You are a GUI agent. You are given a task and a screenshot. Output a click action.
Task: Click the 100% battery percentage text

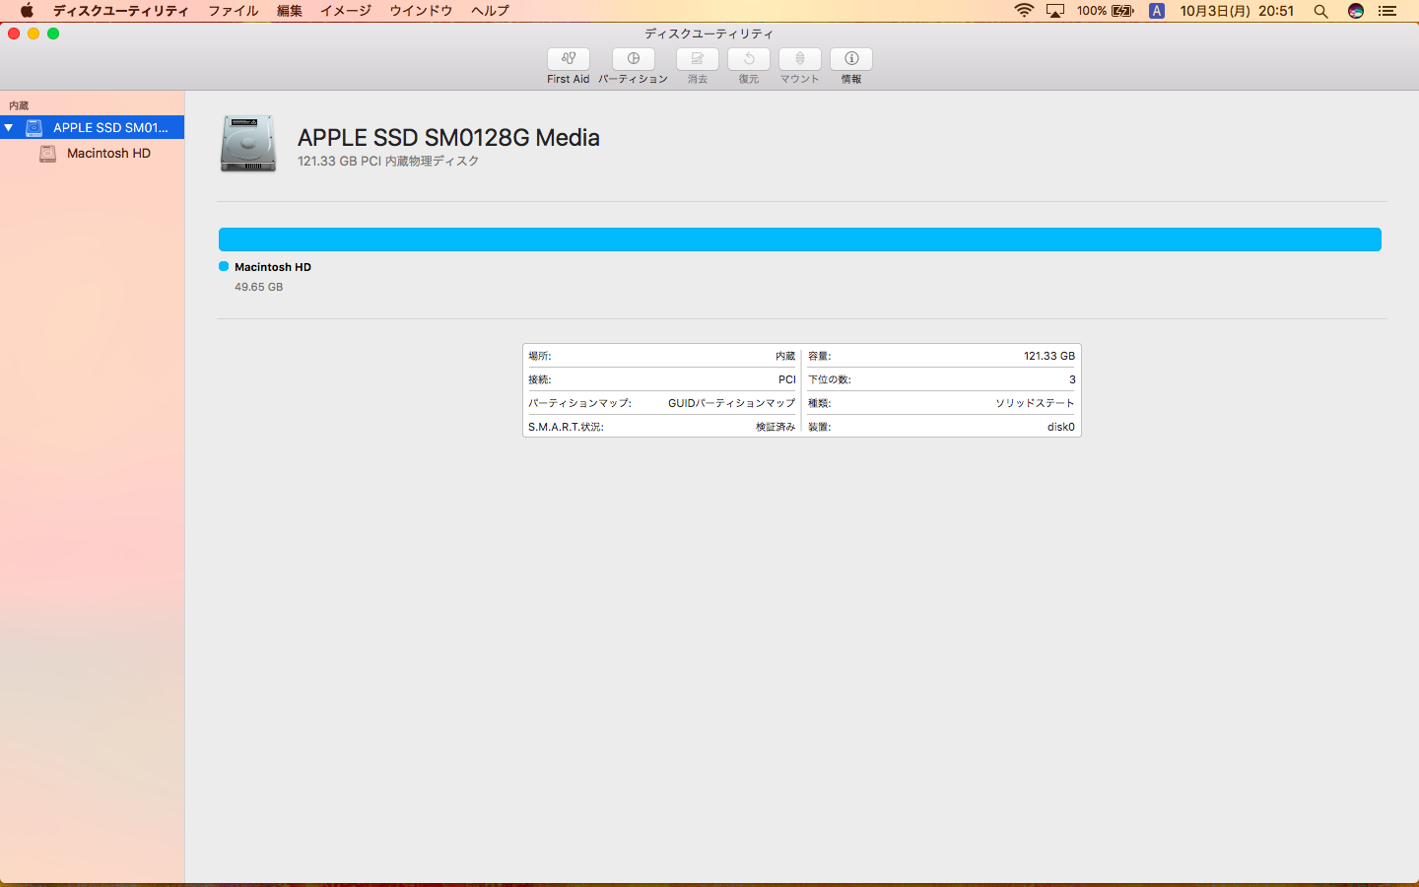coord(1092,11)
